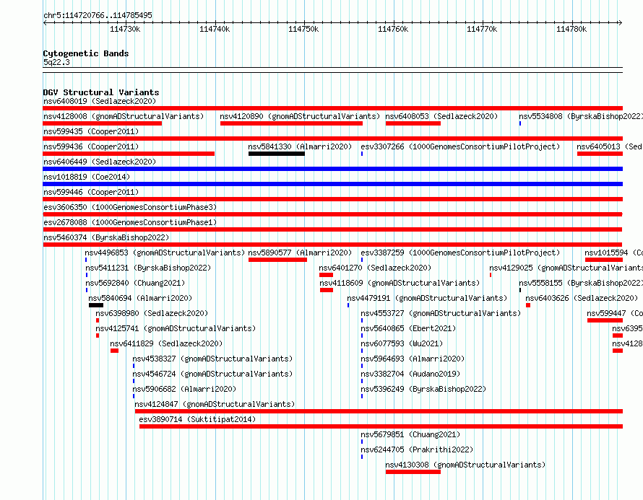This screenshot has width=643, height=500.
Task: Select nsv4129025 gnomAD variant label
Action: 566,268
